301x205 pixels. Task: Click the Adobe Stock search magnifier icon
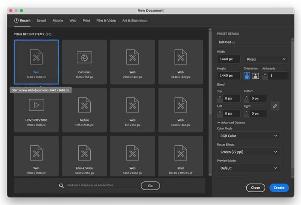click(61, 185)
